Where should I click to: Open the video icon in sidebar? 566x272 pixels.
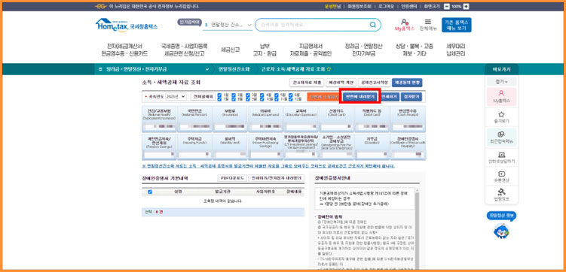point(500,177)
